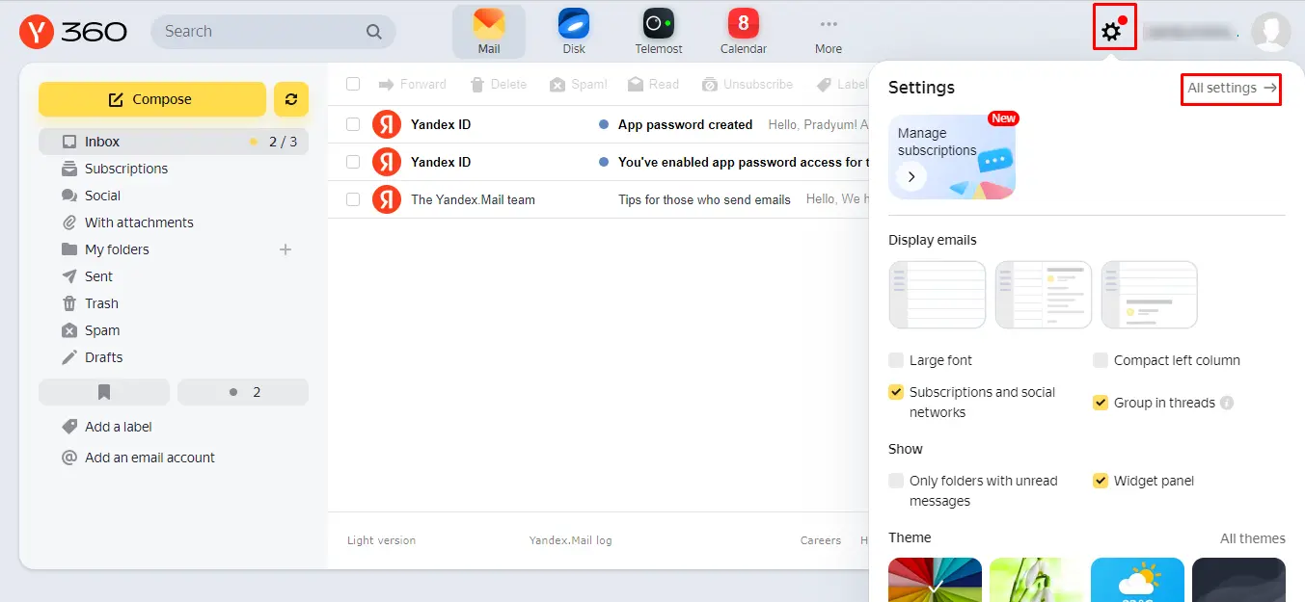Click the info icon beside Group in threads
The image size is (1305, 602).
tap(1227, 403)
